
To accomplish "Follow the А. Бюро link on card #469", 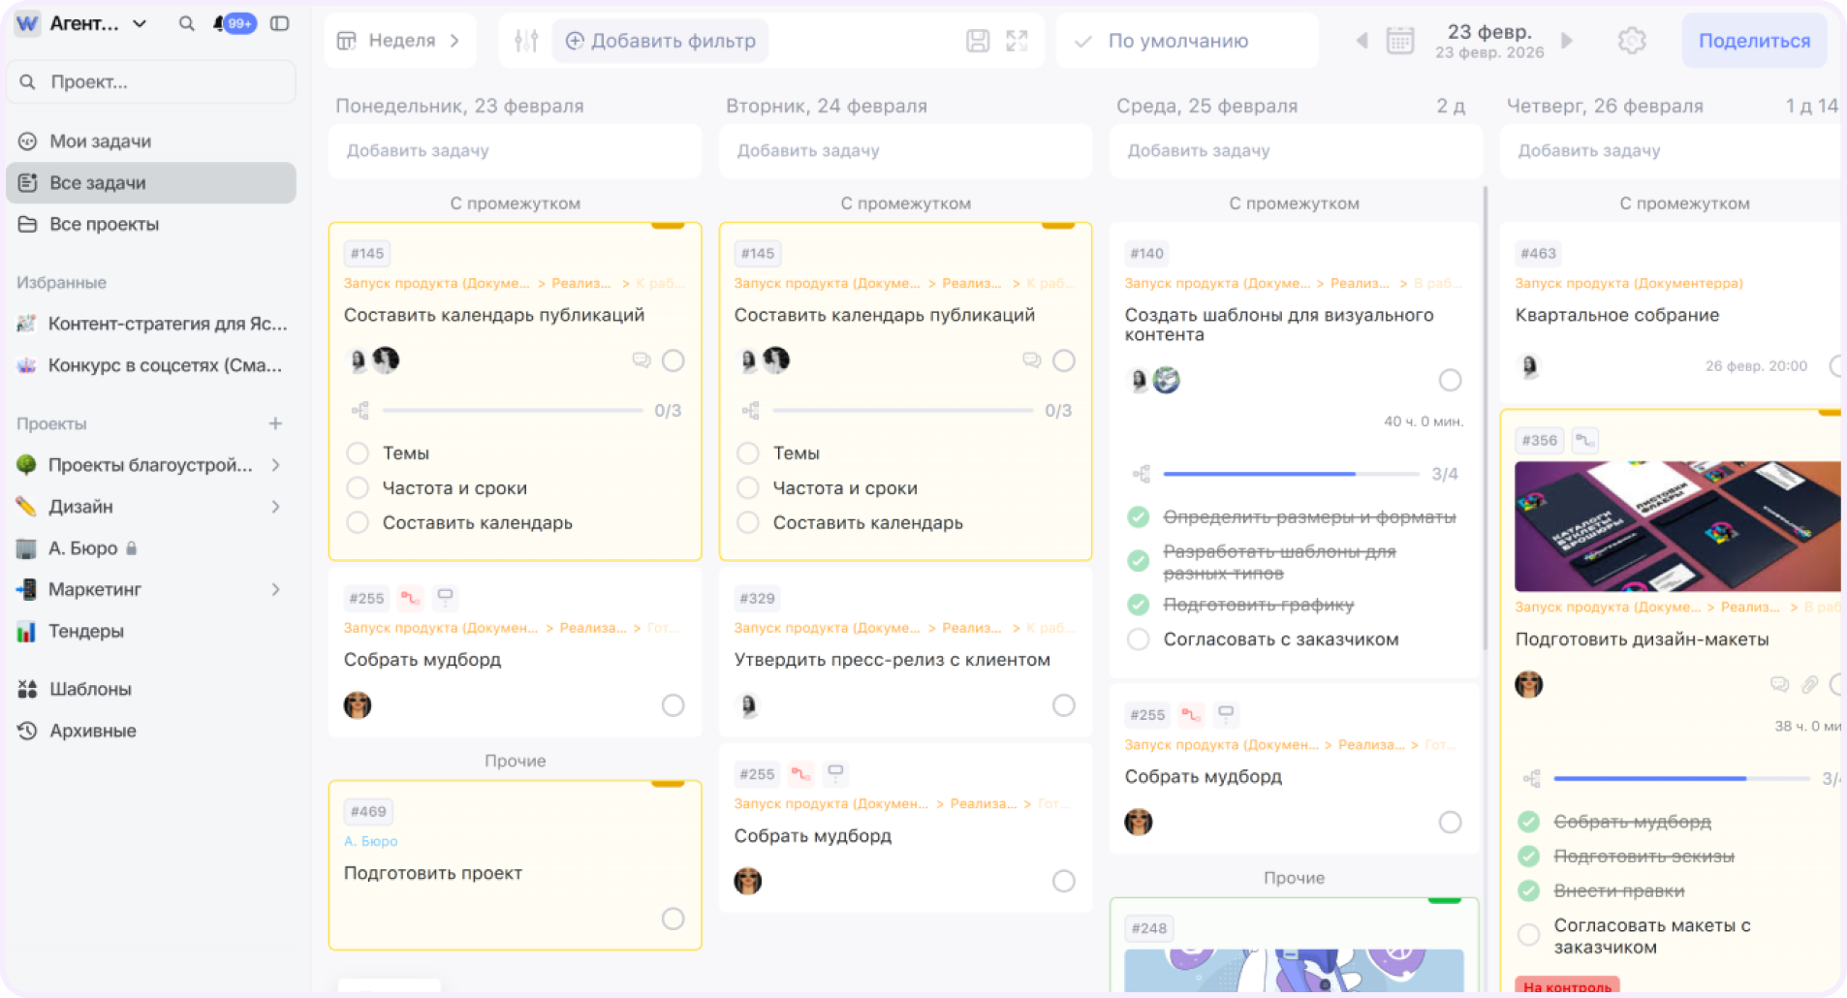I will tap(370, 841).
